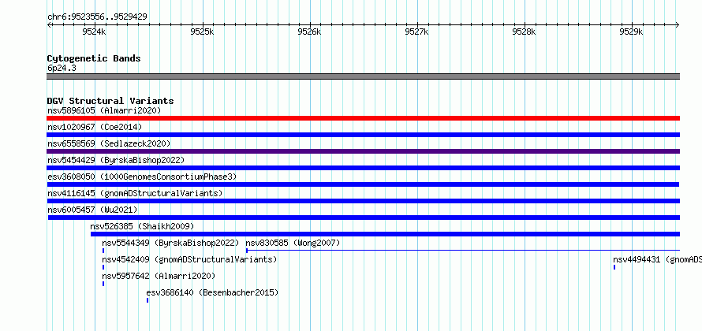
Task: Click the 9524k ruler position
Action: point(95,32)
